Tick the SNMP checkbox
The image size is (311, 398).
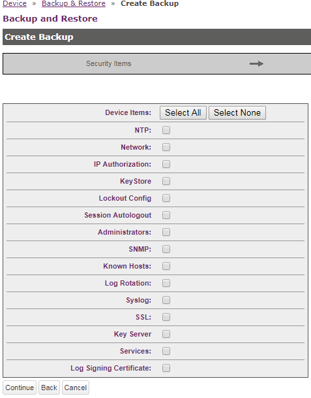pos(166,249)
